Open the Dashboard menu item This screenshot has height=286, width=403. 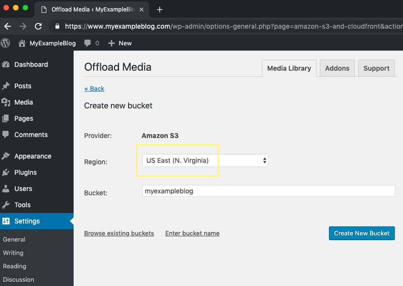coord(37,64)
